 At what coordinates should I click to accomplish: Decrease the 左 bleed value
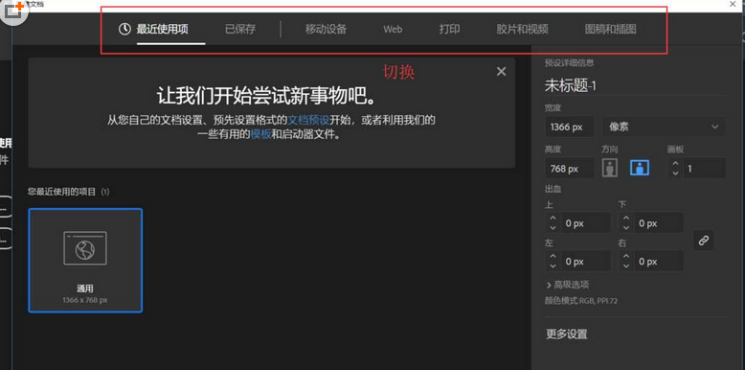[x=553, y=266]
